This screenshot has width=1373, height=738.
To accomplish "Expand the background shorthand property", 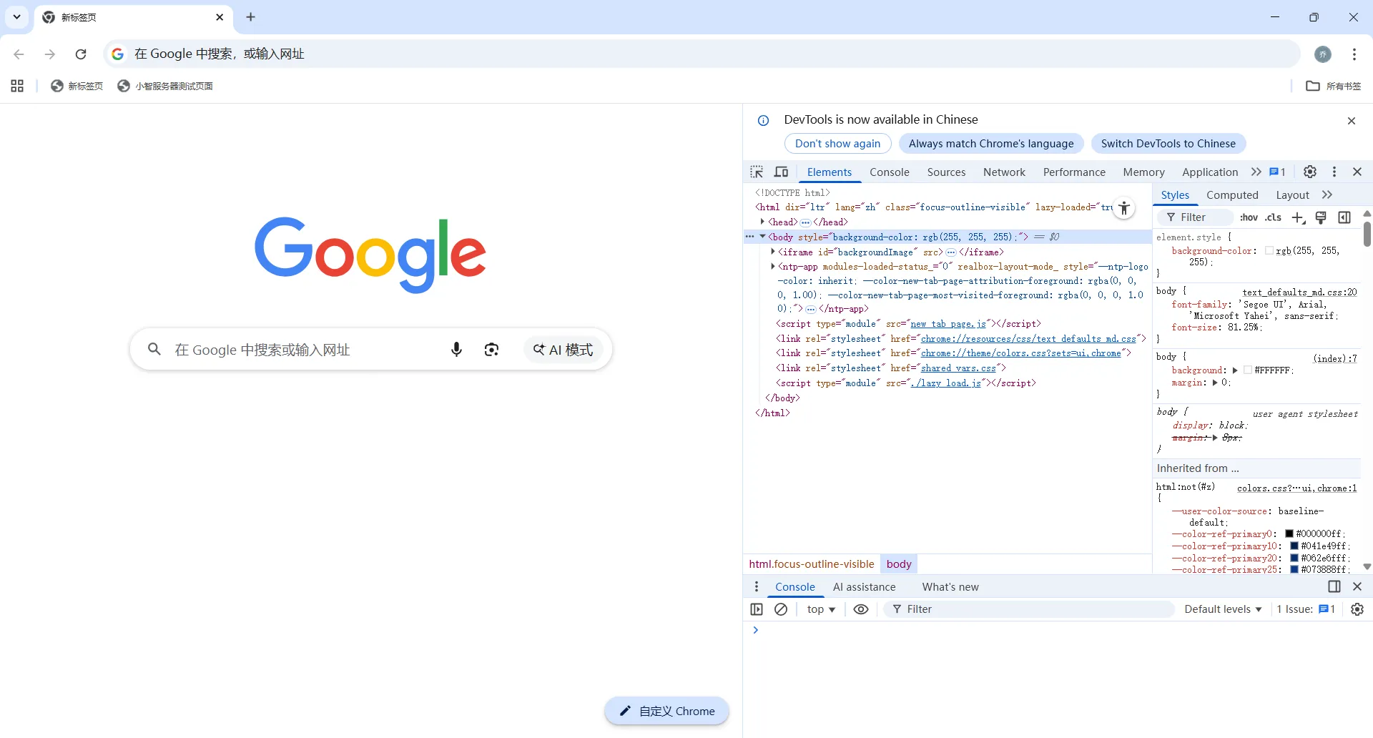I will 1235,370.
